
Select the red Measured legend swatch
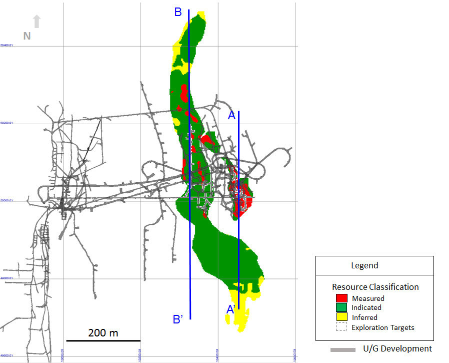click(341, 298)
